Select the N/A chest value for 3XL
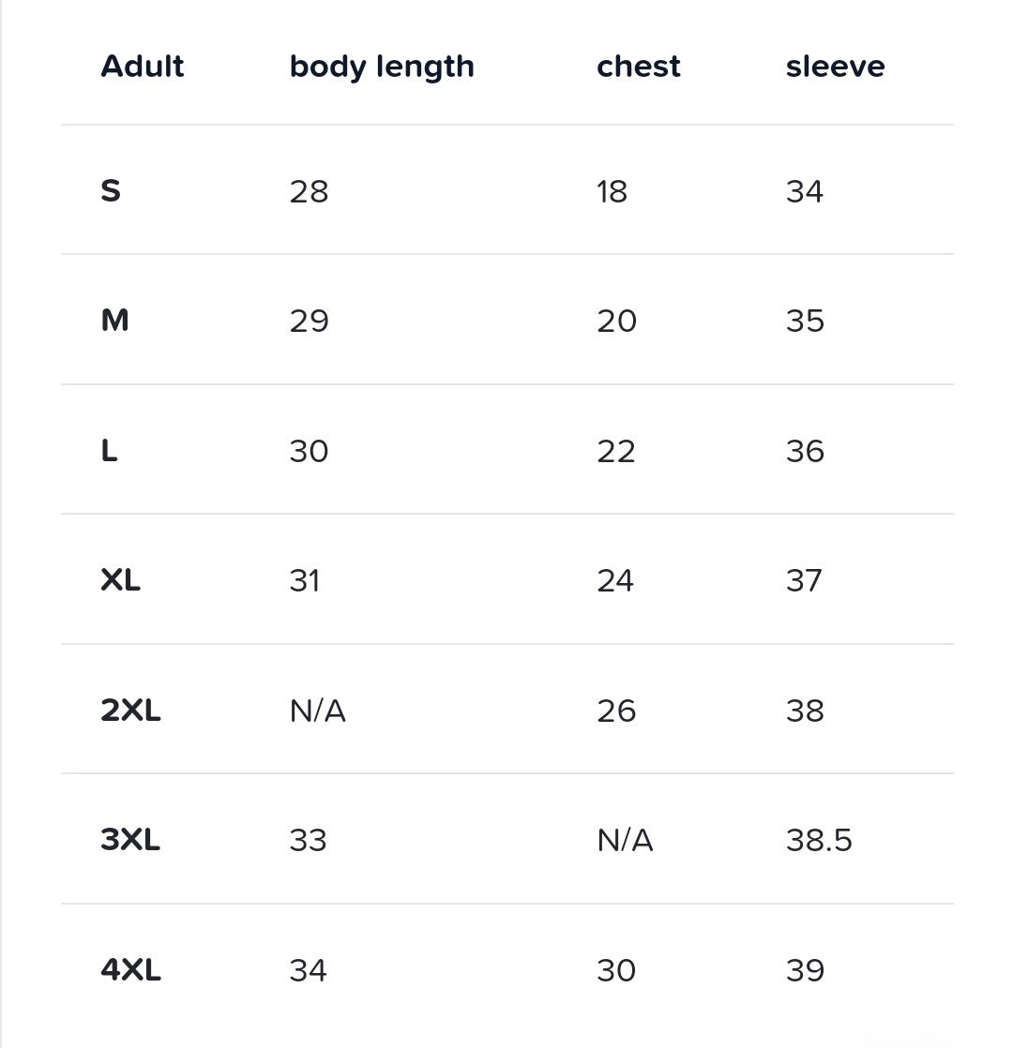This screenshot has height=1048, width=1013. [625, 840]
